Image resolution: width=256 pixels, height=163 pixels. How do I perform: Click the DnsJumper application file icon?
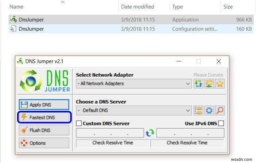[x=13, y=19]
